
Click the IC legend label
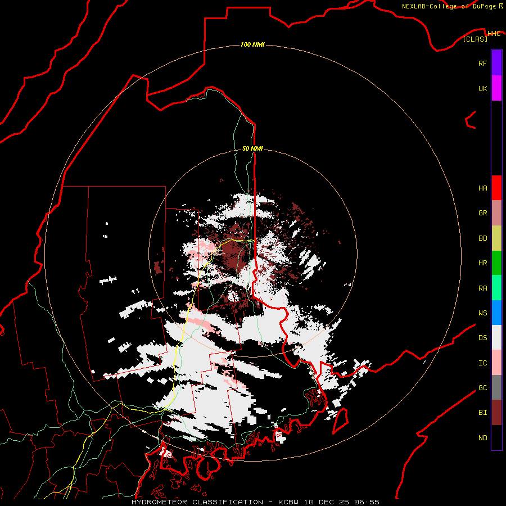[x=482, y=363]
